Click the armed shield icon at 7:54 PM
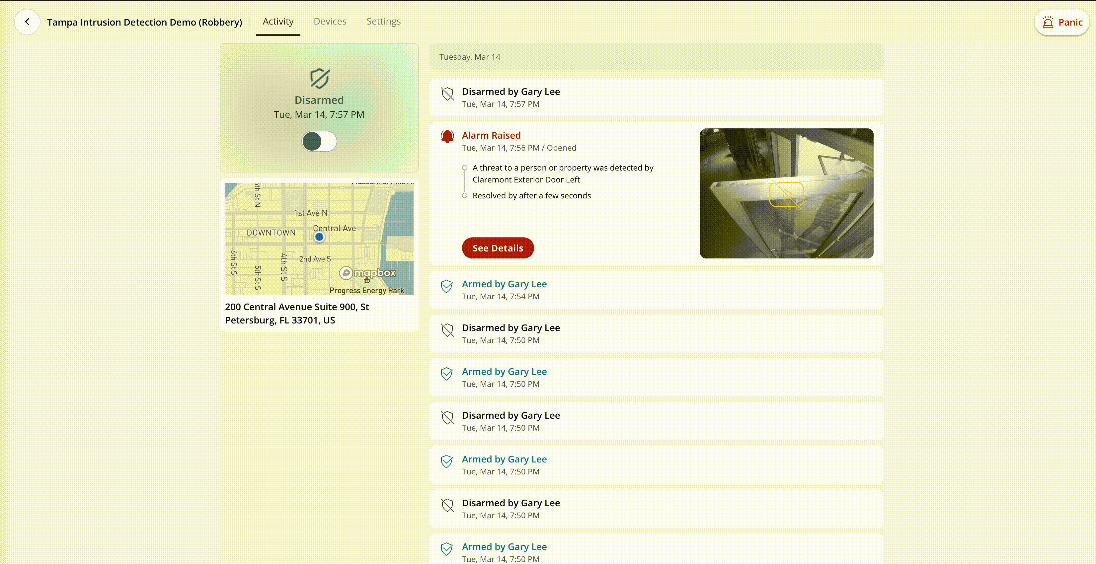The height and width of the screenshot is (564, 1096). tap(447, 286)
